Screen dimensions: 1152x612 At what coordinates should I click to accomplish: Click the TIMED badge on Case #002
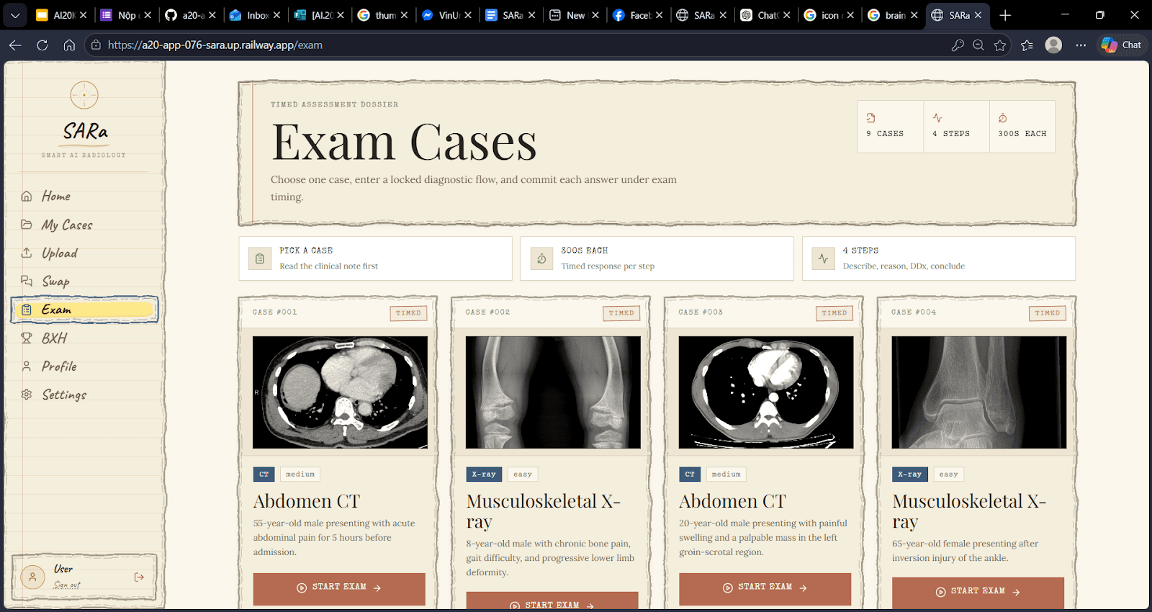[621, 313]
